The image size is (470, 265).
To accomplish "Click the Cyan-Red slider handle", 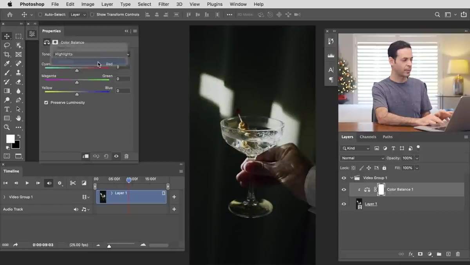I will pos(77,70).
